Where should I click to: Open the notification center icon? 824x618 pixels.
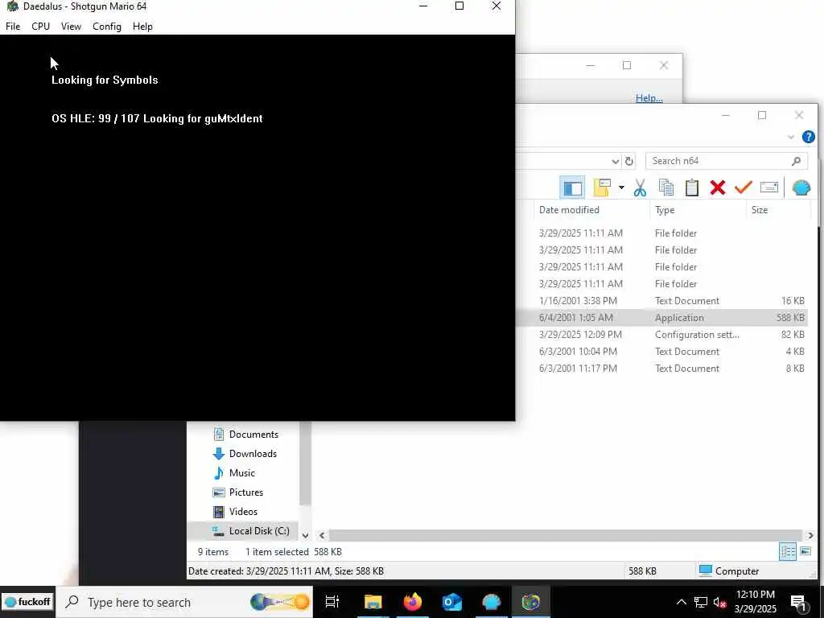797,602
